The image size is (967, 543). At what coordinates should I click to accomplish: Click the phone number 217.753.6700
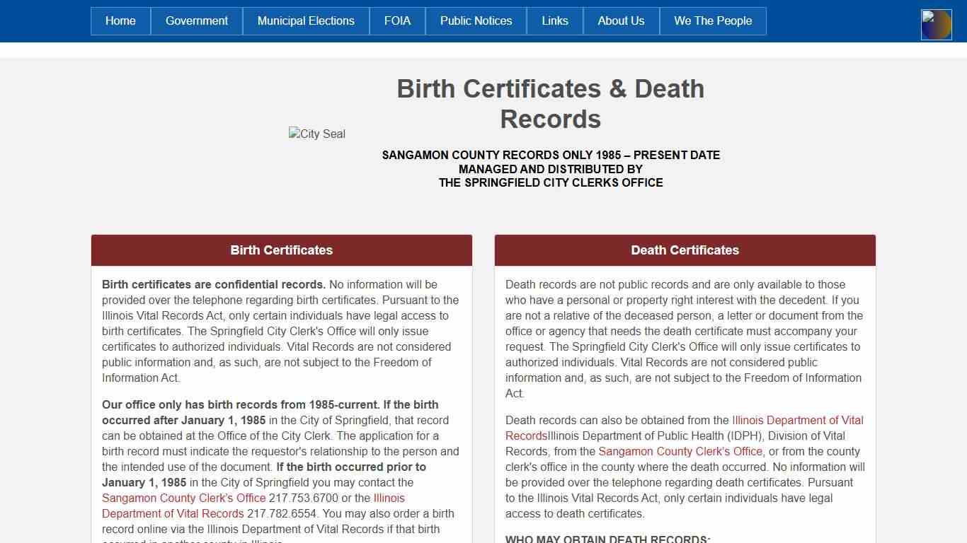click(304, 498)
